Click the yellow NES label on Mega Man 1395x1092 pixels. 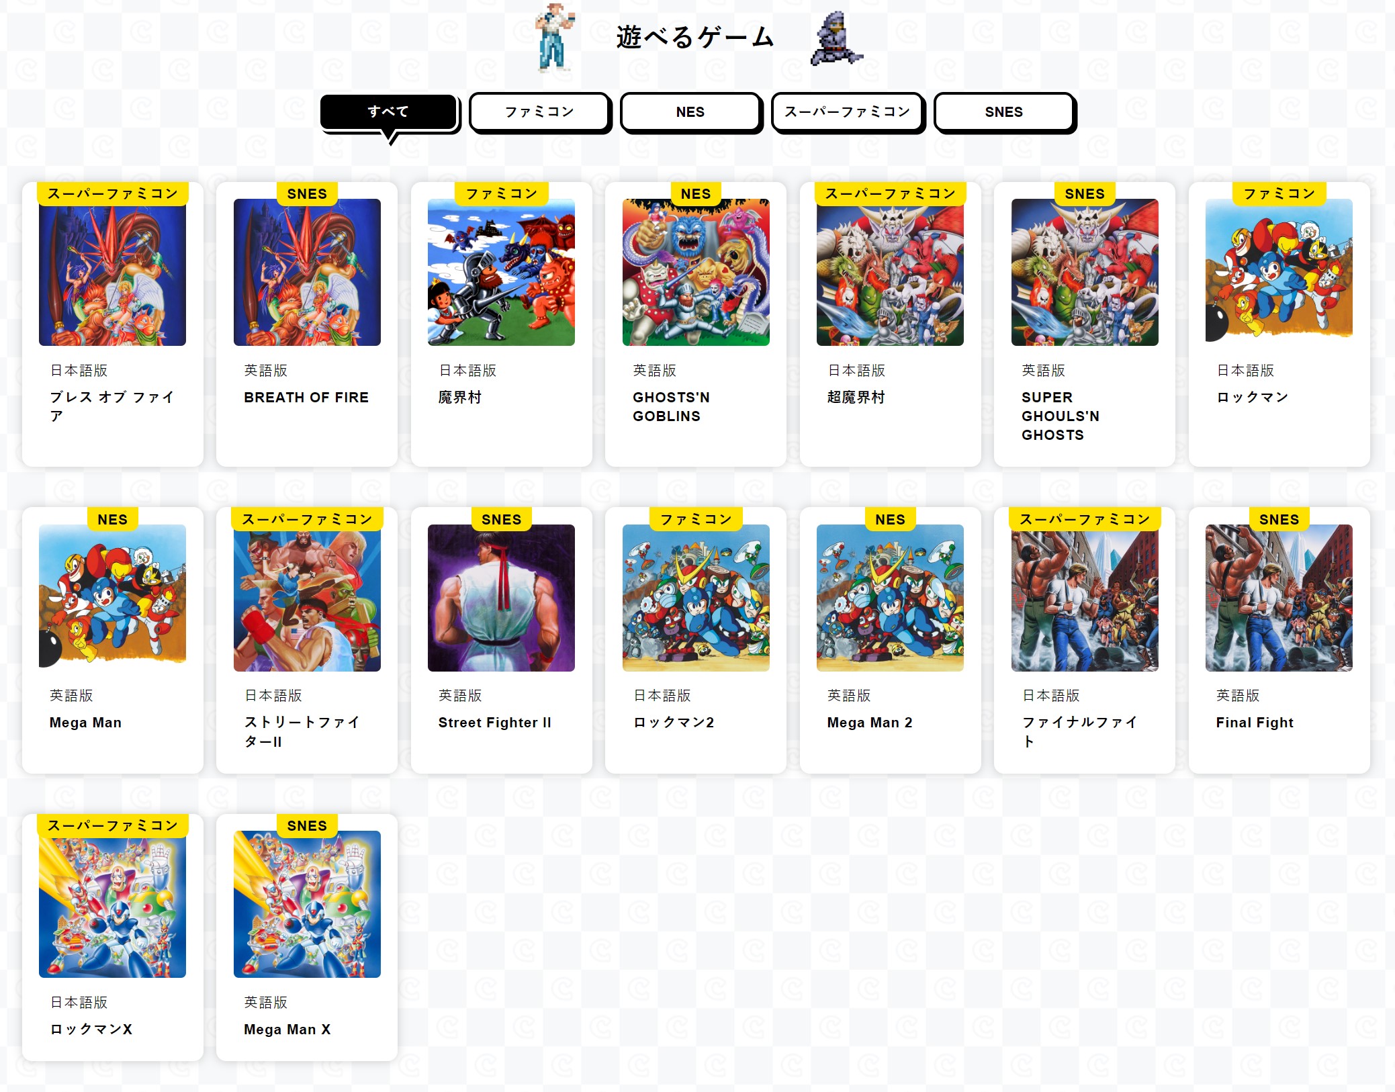point(112,520)
